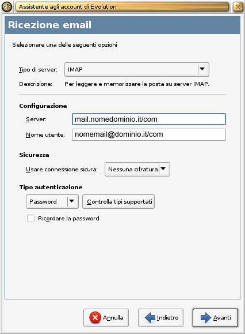Click into the Nome utente field
Image resolution: width=245 pixels, height=334 pixels.
[149, 134]
